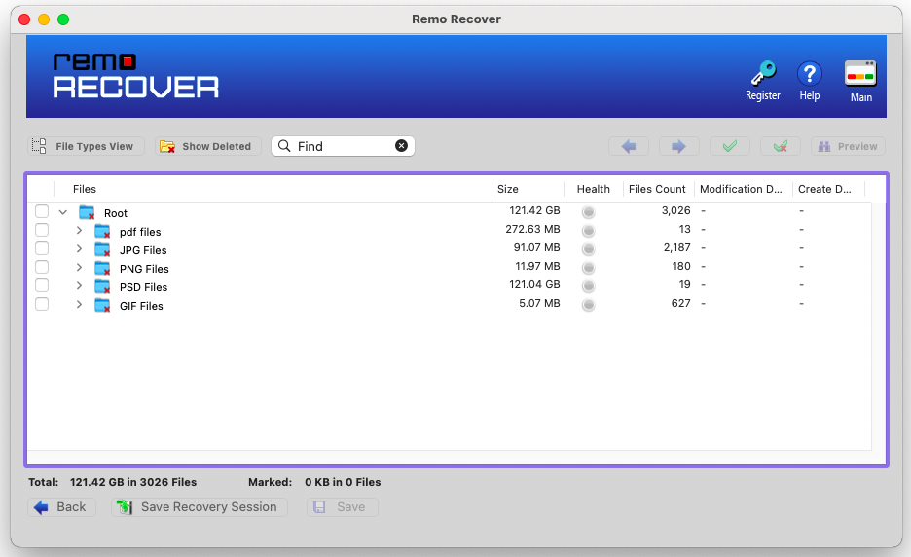The height and width of the screenshot is (557, 911).
Task: Zoom the window with green button
Action: pos(63,19)
